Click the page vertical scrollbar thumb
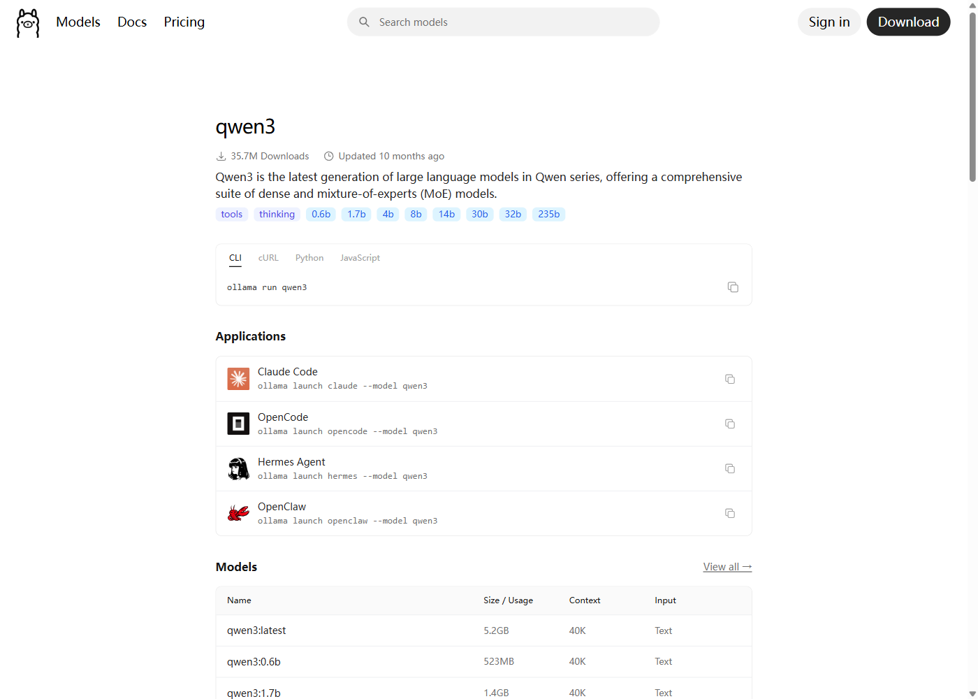The height and width of the screenshot is (699, 978). tap(972, 96)
